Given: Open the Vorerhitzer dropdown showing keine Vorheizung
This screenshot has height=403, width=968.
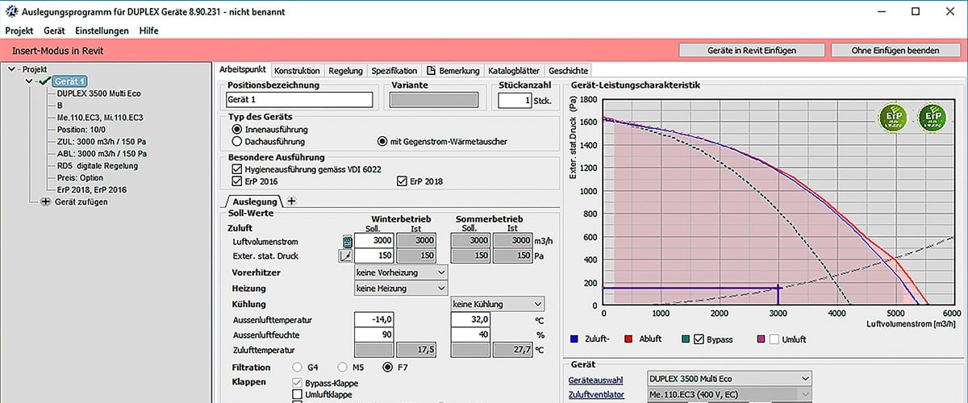Looking at the screenshot, I should click(401, 272).
